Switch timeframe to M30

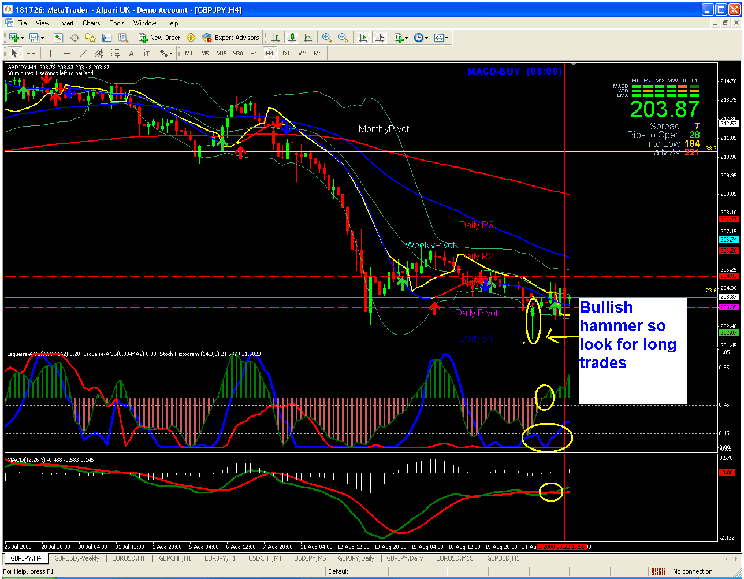coord(237,53)
